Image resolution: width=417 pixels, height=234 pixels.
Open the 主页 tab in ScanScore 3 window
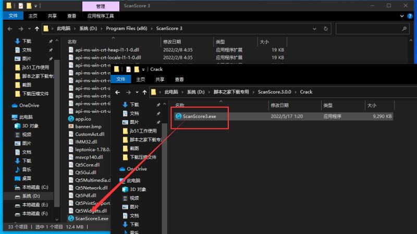click(33, 16)
